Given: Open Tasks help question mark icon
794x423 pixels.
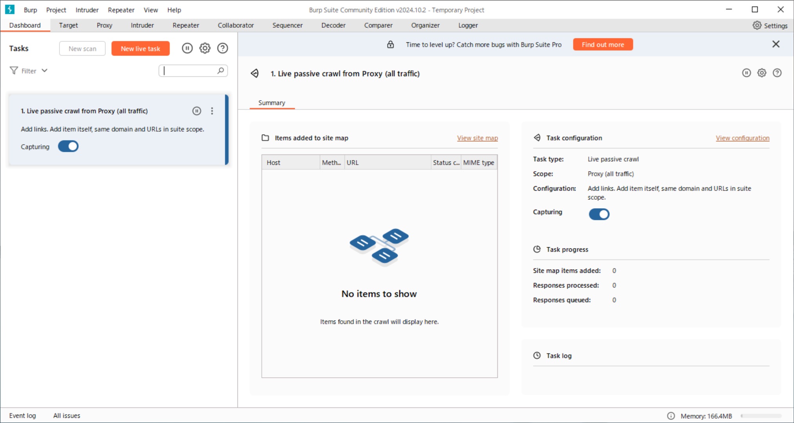Looking at the screenshot, I should 222,48.
